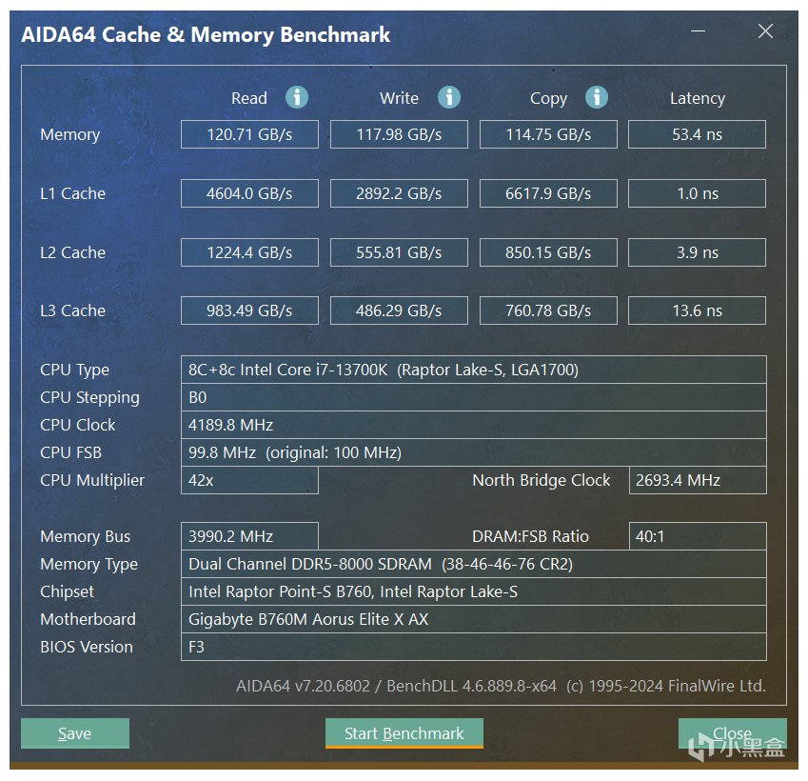Select L2 Cache write value 555.81 GB/s
This screenshot has width=808, height=781.
click(x=399, y=252)
